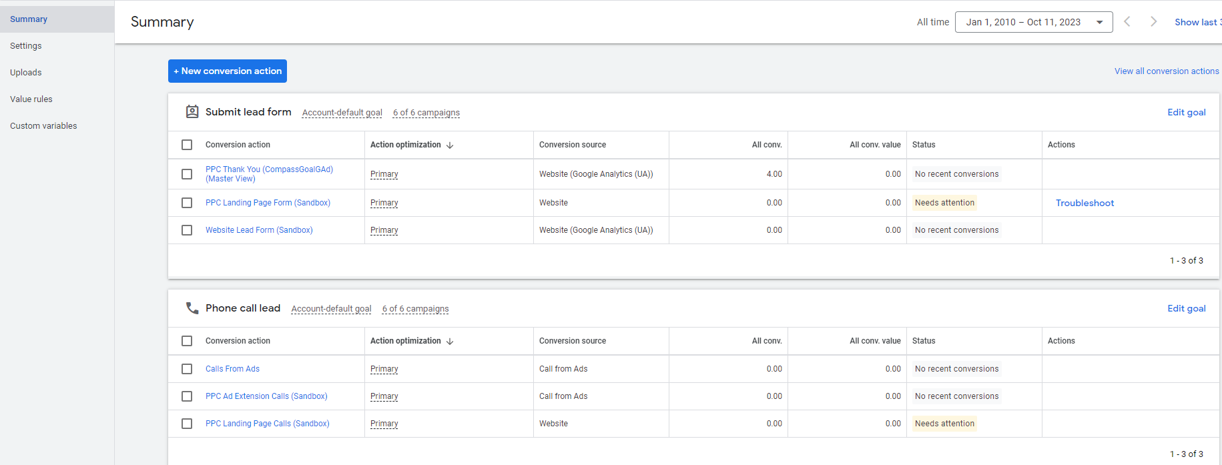
Task: Open Primary optimization for PPC Landing Page Calls
Action: [384, 424]
